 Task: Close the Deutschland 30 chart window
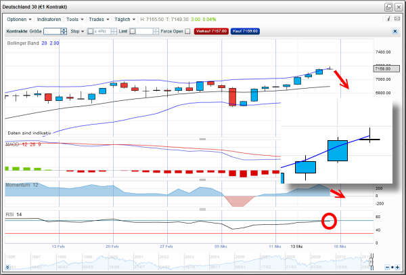coord(399,7)
